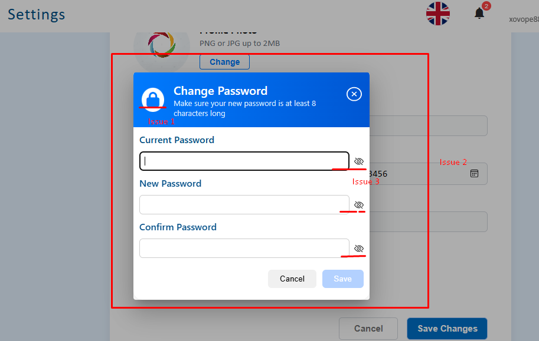This screenshot has width=539, height=341.
Task: Click the Save button in dialog
Action: [343, 279]
